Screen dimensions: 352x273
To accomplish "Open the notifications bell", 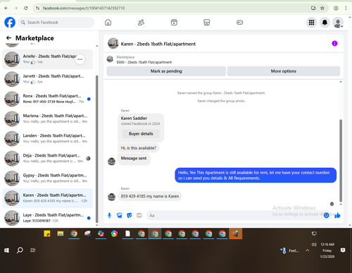I will pos(325,23).
